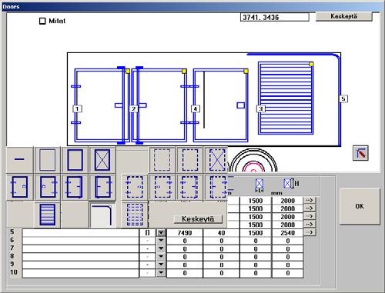Open the dropdown arrow in row 5
This screenshot has width=385, height=293.
point(161,233)
